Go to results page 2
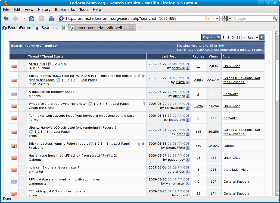280x203 pixels. pyautogui.click(x=228, y=37)
